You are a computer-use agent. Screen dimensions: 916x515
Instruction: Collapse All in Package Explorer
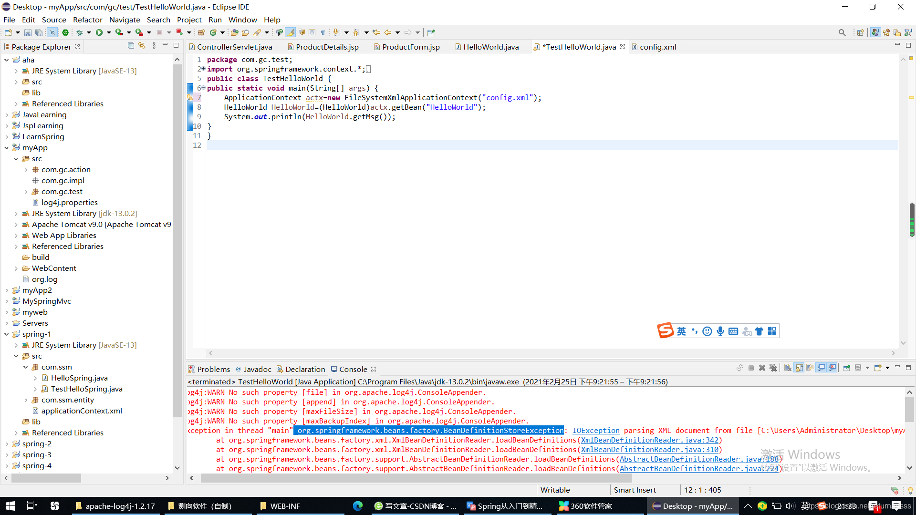(x=131, y=45)
